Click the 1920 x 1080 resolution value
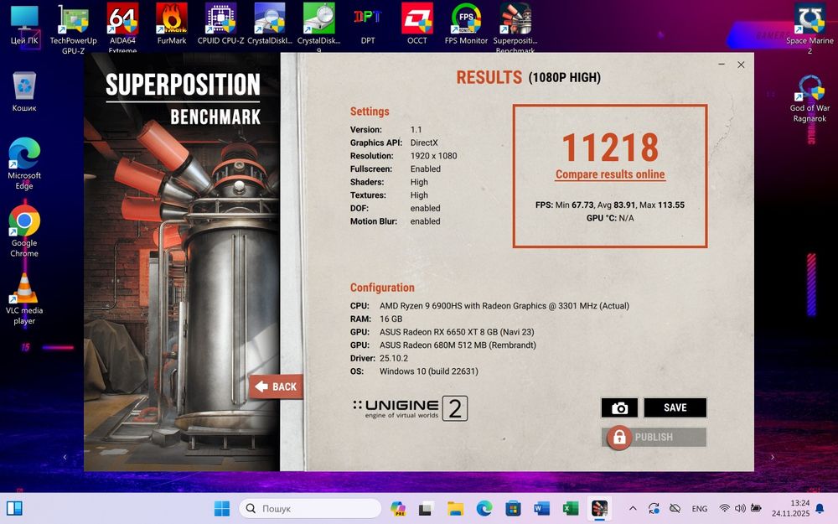Viewport: 838px width, 524px height. (x=433, y=156)
